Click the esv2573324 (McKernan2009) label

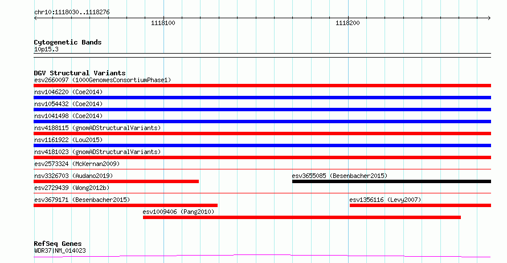[77, 164]
